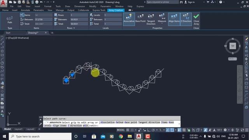This screenshot has height=140, width=249.
Task: Toggle Associative array property
Action: [129, 19]
